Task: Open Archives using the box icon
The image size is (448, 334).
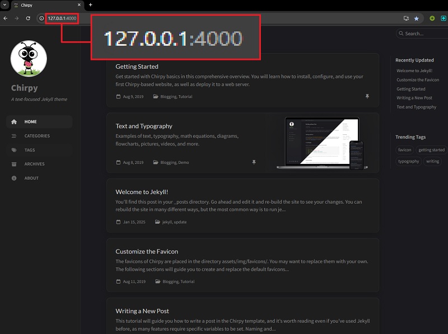Action: tap(14, 164)
